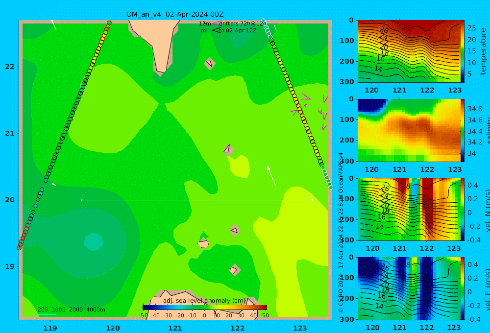Click the 14 contour label in temperature panel
Viewport: 490px width, 333px height.
[378, 69]
